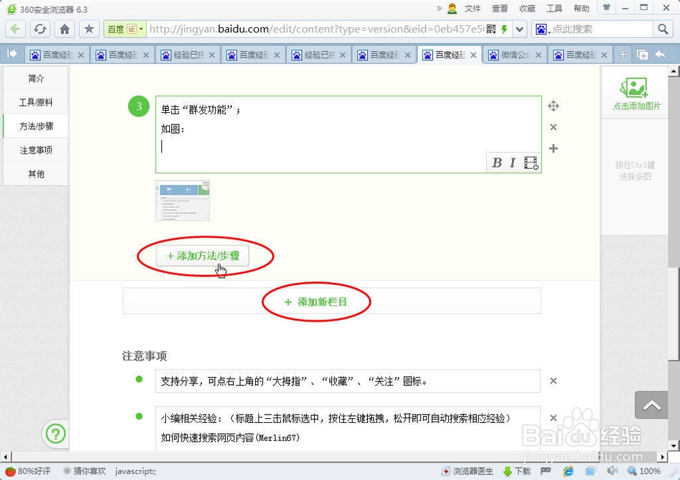Edit the 小编相关经验 note field

click(x=347, y=428)
